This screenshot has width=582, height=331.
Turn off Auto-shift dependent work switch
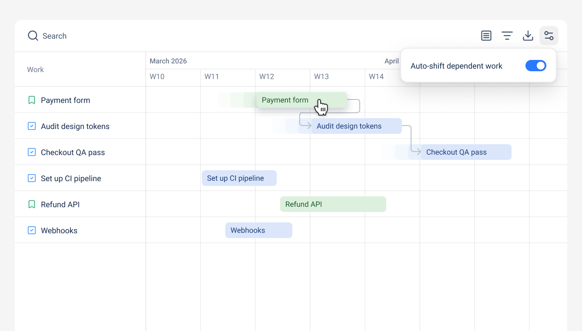point(536,66)
